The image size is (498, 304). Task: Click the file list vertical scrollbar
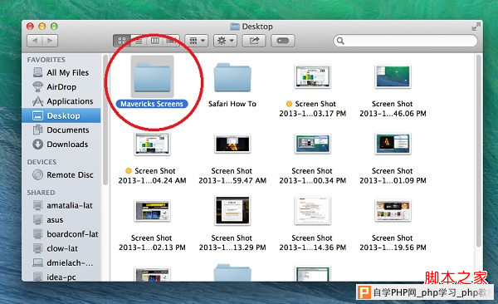(479, 150)
